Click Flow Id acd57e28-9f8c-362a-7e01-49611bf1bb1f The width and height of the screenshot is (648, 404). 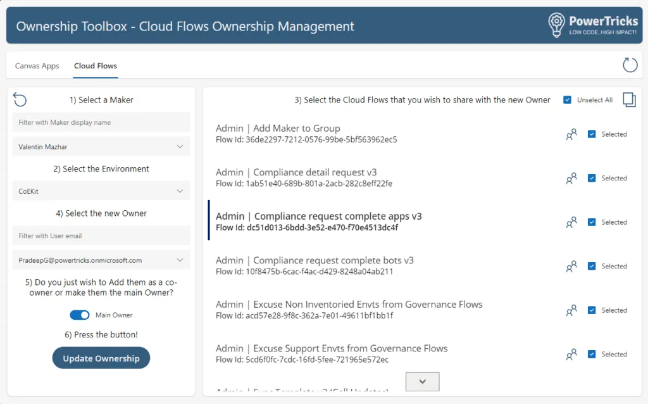(304, 316)
